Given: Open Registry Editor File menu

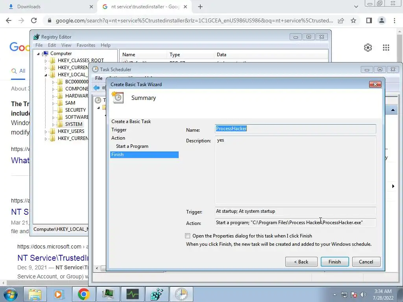Looking at the screenshot, I should [x=39, y=45].
